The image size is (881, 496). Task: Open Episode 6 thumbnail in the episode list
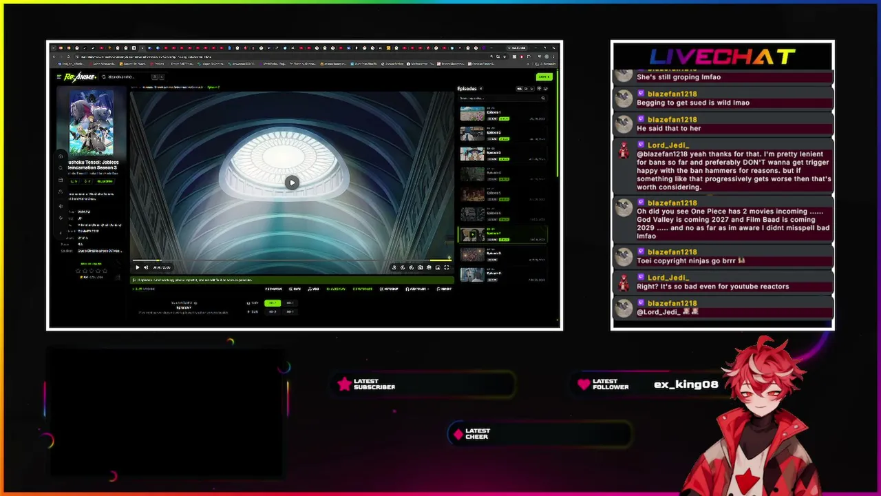(x=472, y=214)
